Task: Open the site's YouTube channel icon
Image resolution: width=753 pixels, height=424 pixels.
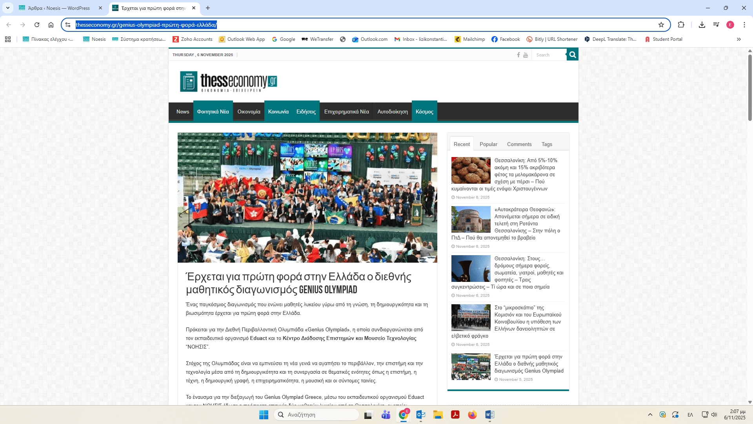Action: point(526,55)
